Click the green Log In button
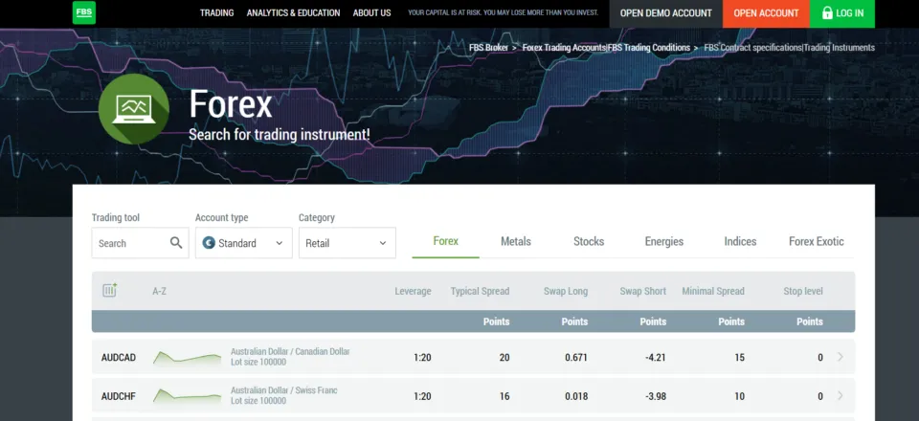The height and width of the screenshot is (421, 919). tap(841, 13)
